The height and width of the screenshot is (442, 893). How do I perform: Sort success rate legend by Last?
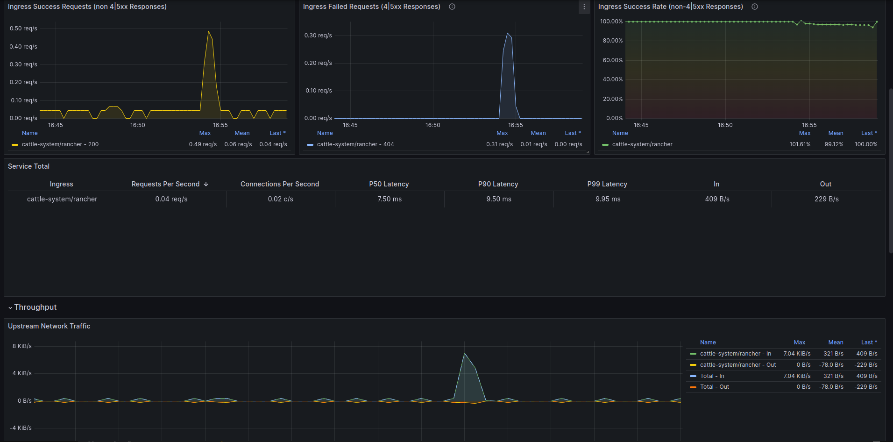tap(869, 133)
